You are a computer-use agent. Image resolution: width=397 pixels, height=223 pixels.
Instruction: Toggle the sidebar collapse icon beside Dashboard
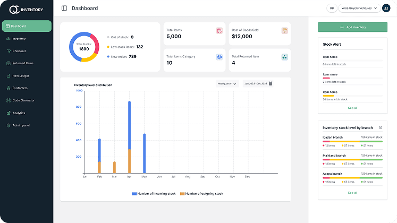click(x=64, y=8)
